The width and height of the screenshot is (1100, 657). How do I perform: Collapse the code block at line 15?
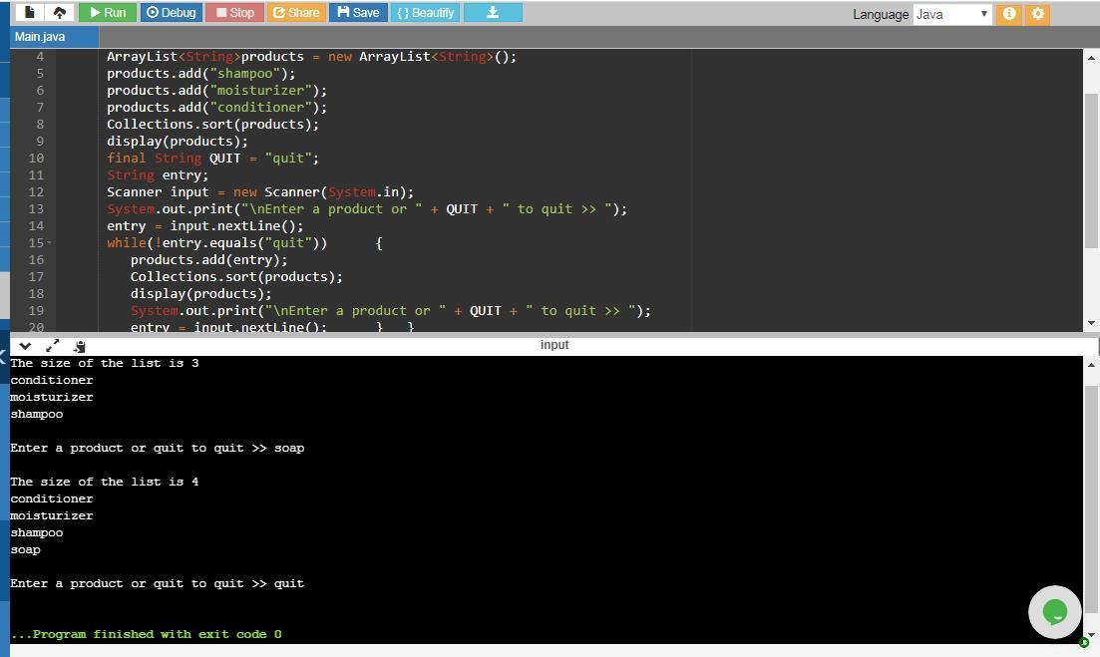pos(49,243)
